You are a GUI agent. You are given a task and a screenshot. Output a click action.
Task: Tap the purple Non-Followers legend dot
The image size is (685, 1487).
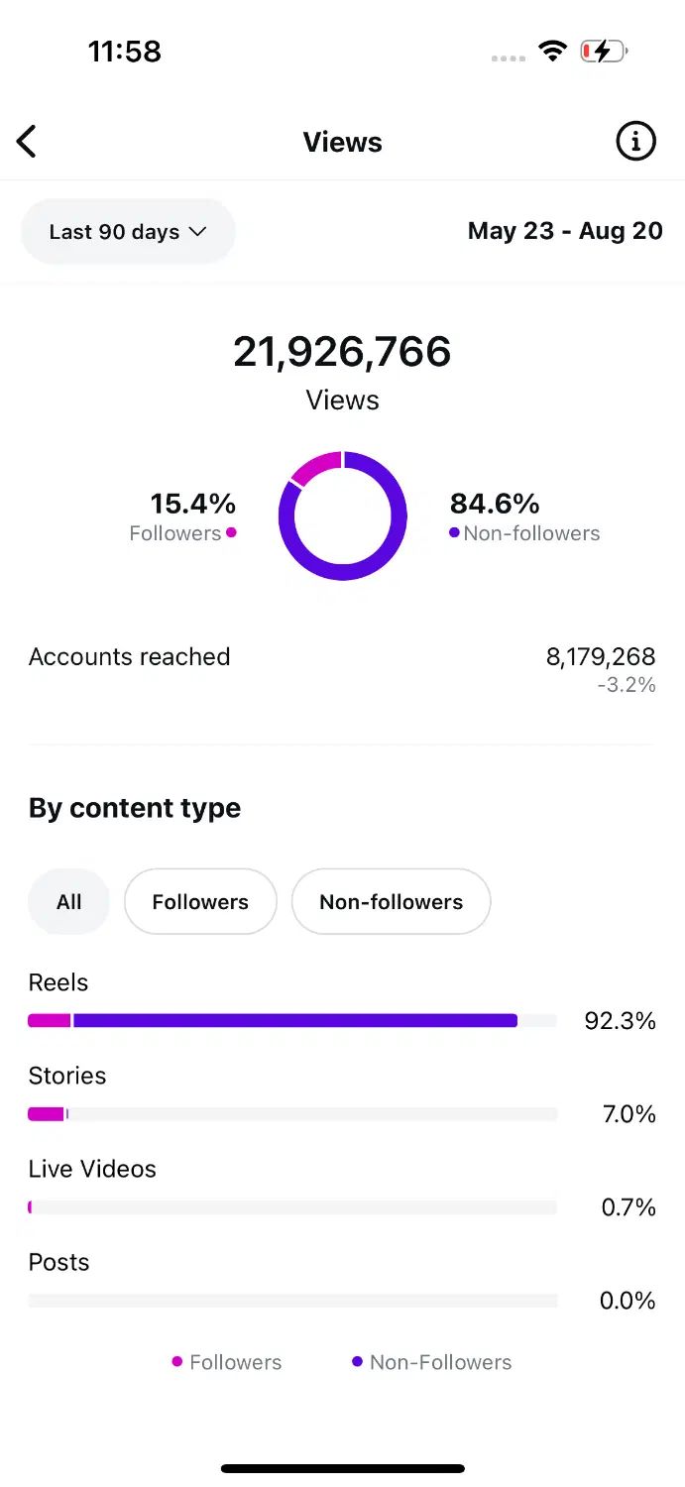pos(357,1362)
